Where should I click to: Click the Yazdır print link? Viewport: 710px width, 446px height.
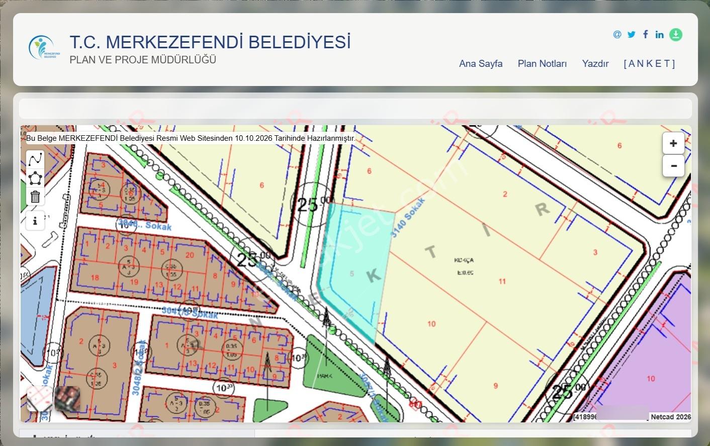595,63
